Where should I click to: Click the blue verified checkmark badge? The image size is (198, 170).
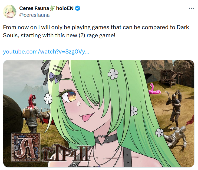click(x=78, y=8)
